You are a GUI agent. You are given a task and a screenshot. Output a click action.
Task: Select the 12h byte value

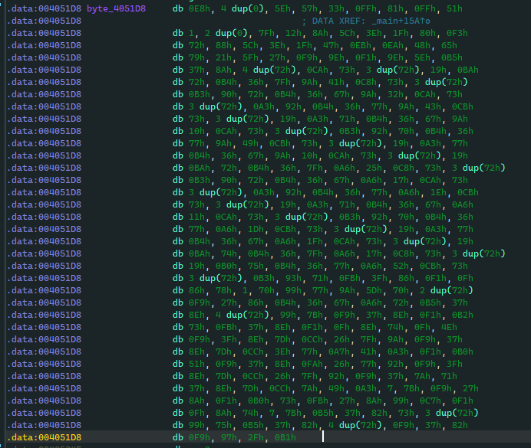pyautogui.click(x=293, y=33)
